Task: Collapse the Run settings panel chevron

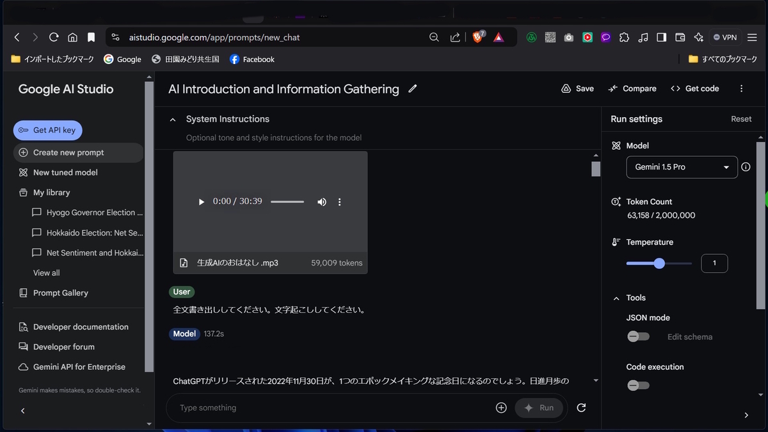Action: pyautogui.click(x=746, y=415)
